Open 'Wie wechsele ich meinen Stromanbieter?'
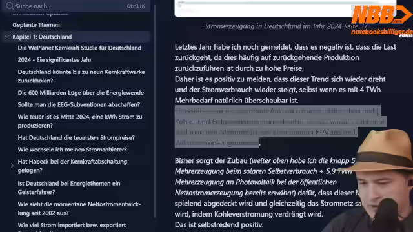This screenshot has width=413, height=232. pos(72,150)
